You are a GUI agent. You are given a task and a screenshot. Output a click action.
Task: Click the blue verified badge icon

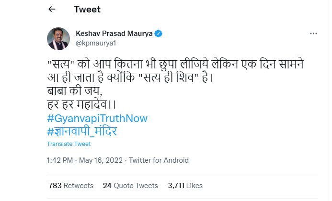pos(159,33)
